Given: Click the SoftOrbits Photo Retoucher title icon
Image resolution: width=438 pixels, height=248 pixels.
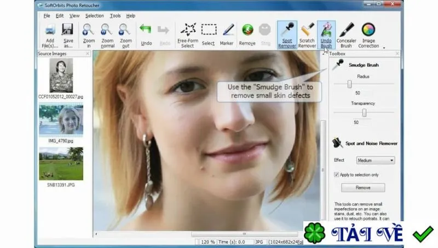Looking at the screenshot, I should coord(40,5).
